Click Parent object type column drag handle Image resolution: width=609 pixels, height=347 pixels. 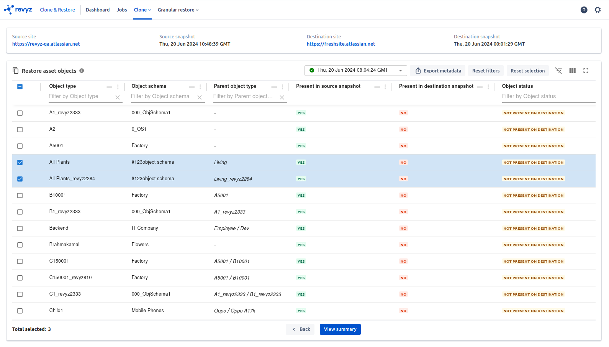[274, 87]
